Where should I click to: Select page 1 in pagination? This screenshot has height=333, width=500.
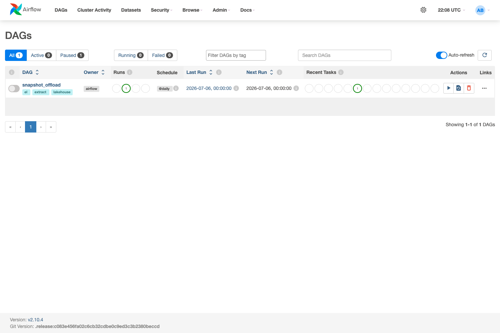pyautogui.click(x=31, y=127)
